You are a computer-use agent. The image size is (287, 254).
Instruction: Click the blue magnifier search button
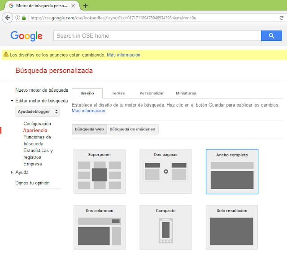tap(271, 36)
